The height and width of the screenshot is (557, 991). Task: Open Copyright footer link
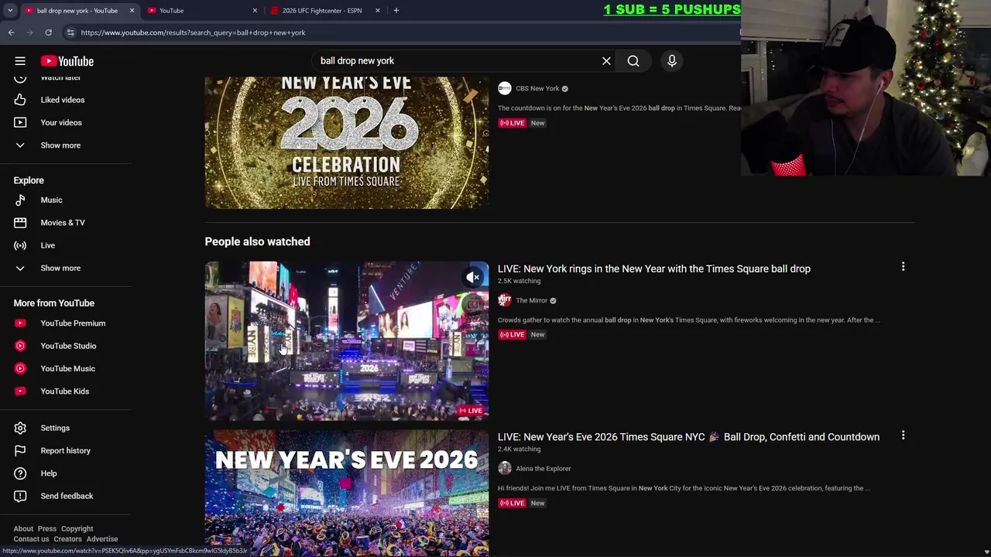point(77,529)
